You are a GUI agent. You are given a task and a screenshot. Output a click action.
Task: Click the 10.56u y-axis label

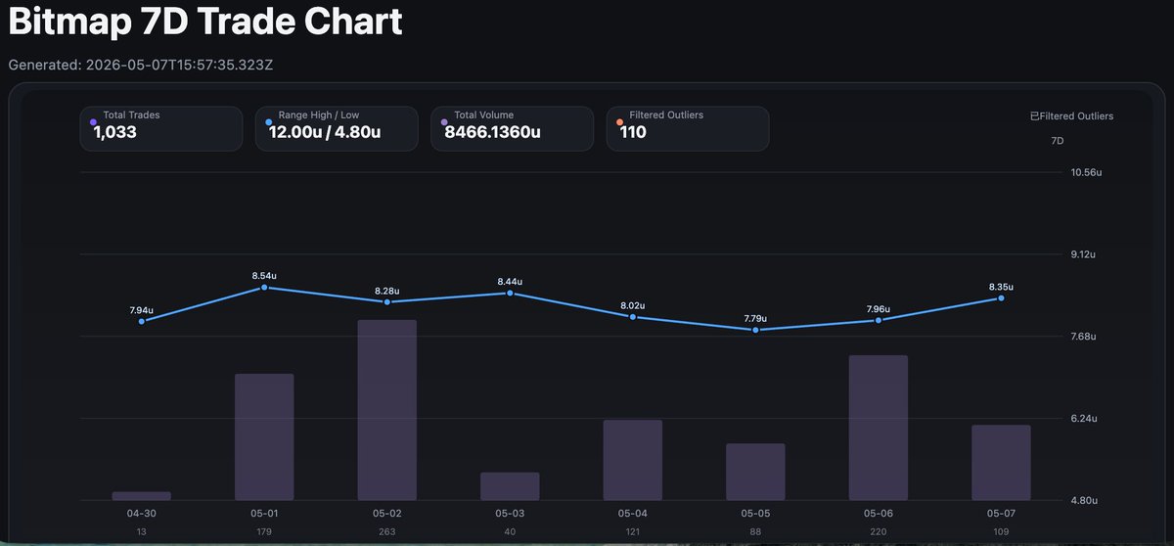point(1086,172)
